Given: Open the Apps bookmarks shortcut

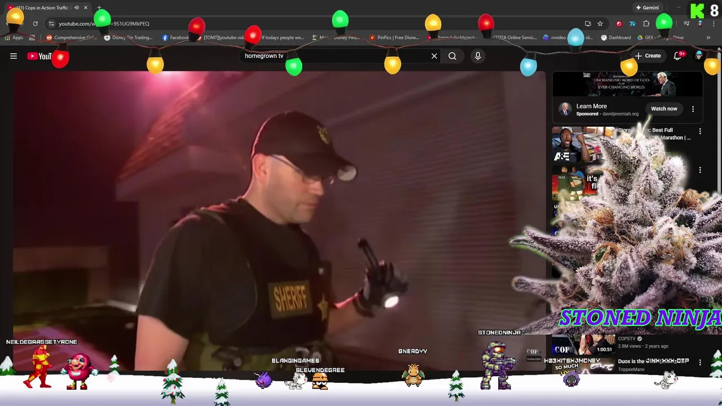Looking at the screenshot, I should [14, 38].
